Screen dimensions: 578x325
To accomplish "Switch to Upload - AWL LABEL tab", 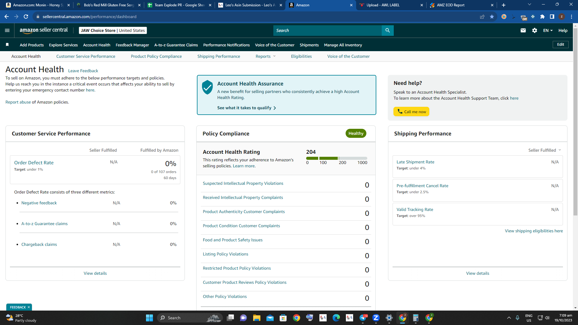I will point(391,5).
